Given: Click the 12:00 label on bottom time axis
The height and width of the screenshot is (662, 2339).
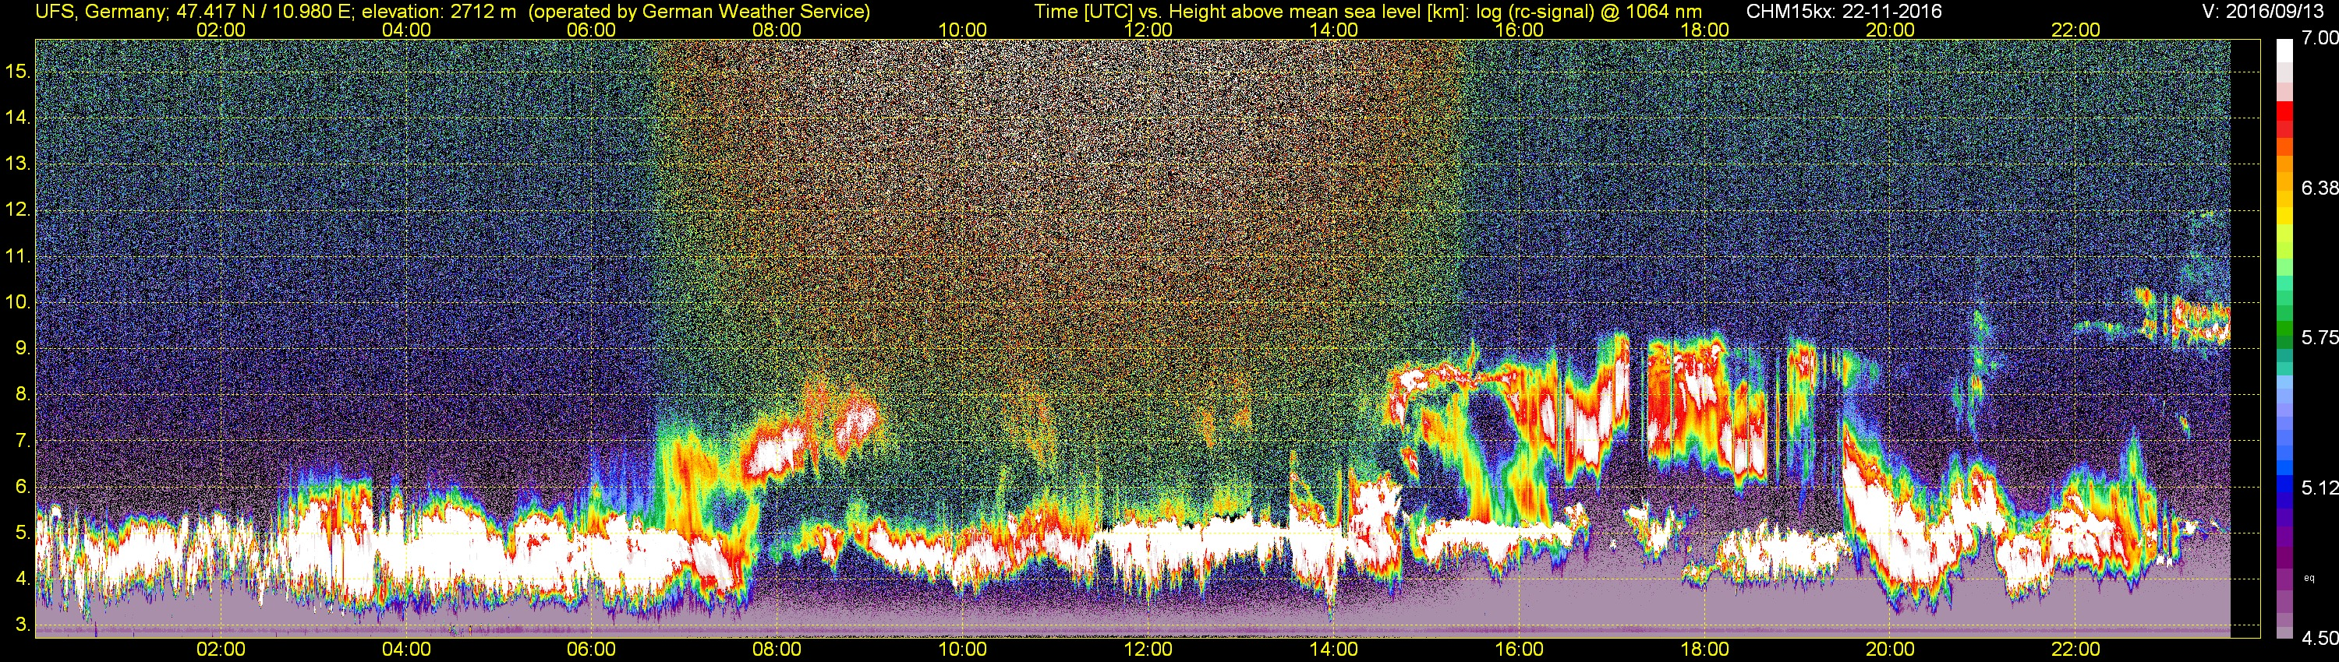Looking at the screenshot, I should (x=1148, y=650).
